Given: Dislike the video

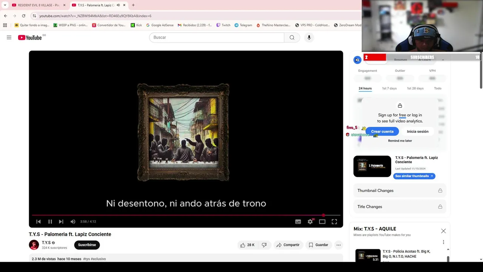Looking at the screenshot, I should pyautogui.click(x=264, y=245).
